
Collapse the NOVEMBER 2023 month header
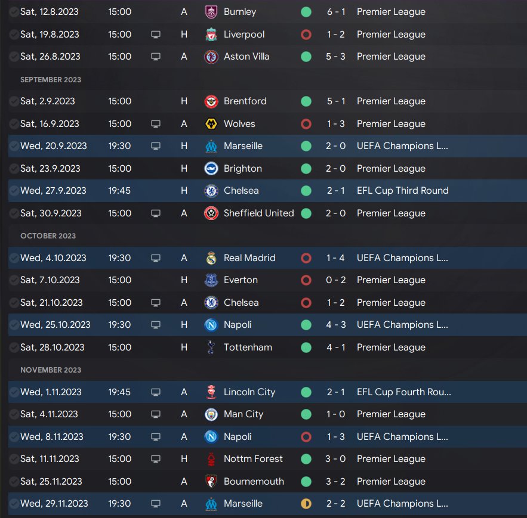tap(51, 370)
